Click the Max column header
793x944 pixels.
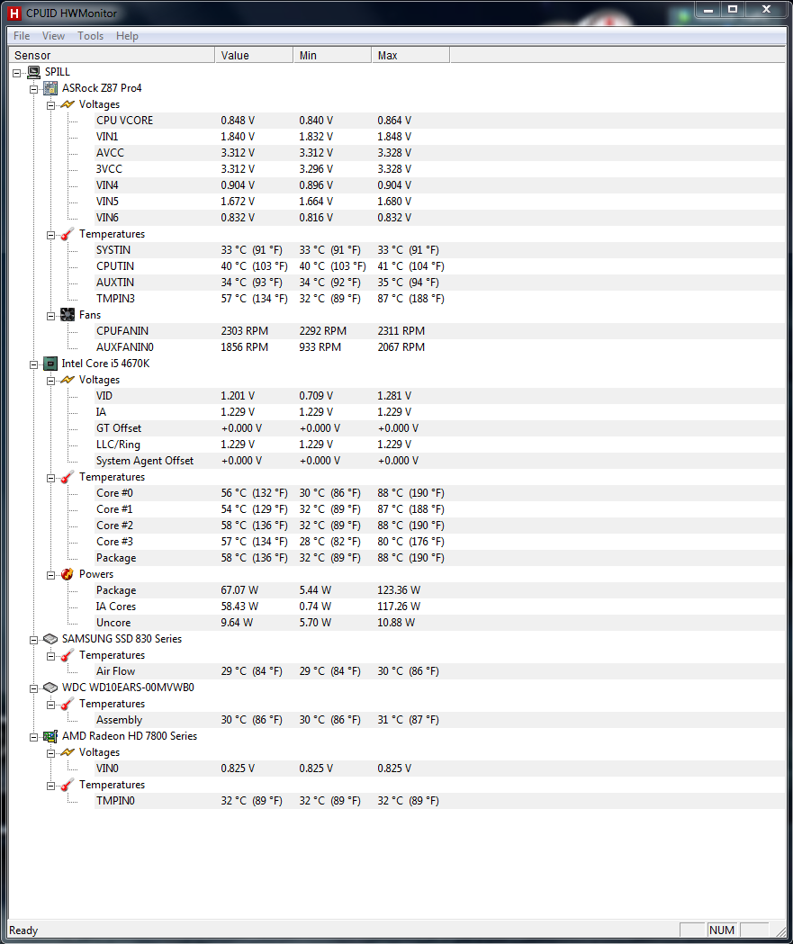pos(410,56)
